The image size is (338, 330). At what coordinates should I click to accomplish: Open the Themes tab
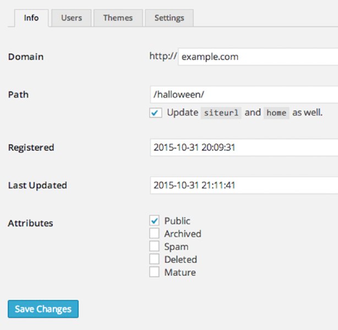click(118, 18)
